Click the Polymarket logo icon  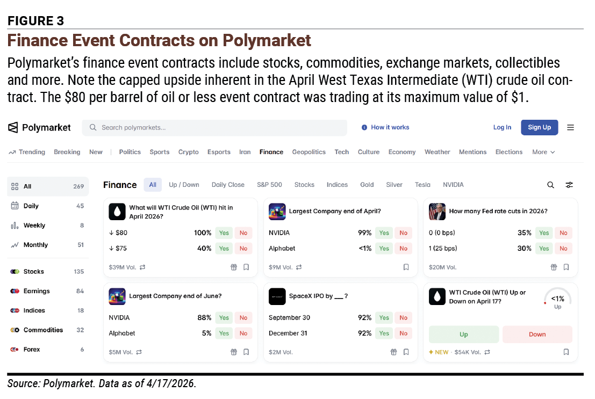pyautogui.click(x=13, y=127)
